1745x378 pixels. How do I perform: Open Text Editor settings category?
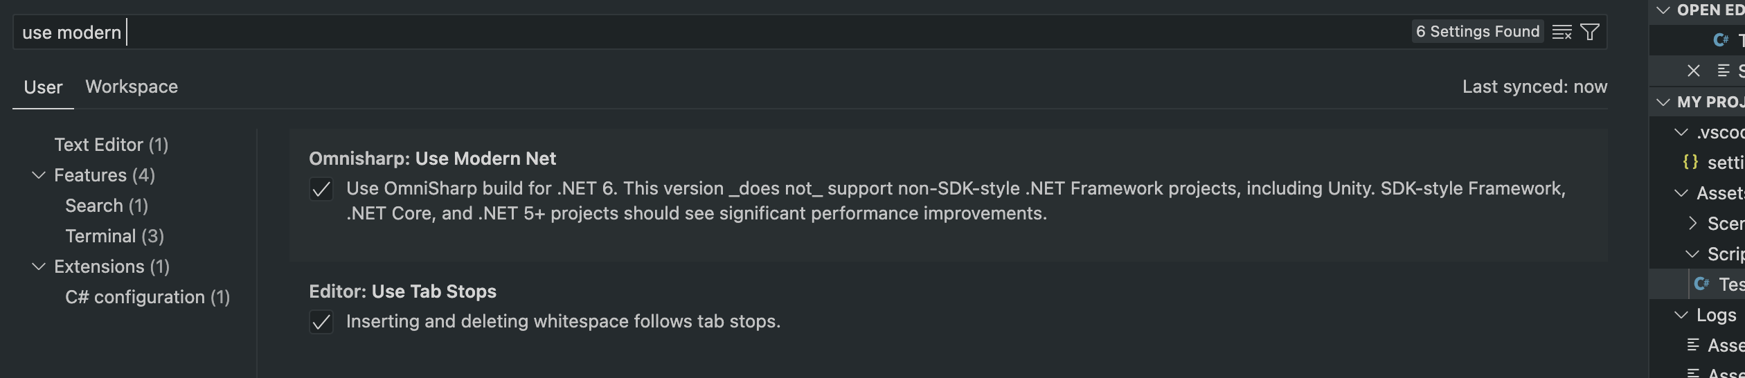[x=111, y=145]
